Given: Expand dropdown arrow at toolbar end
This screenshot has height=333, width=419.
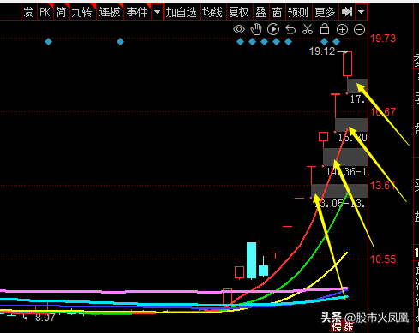Looking at the screenshot, I should pos(361,12).
